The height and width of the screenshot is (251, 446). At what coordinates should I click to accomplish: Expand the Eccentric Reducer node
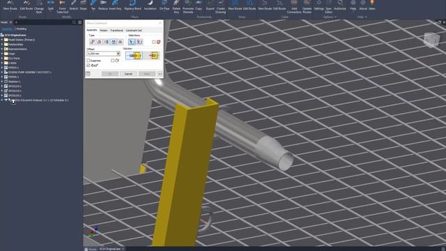2,100
